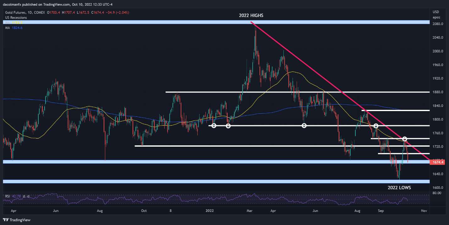The image size is (449, 225).
Task: Click the 1760.0 price axis label
Action: click(438, 133)
